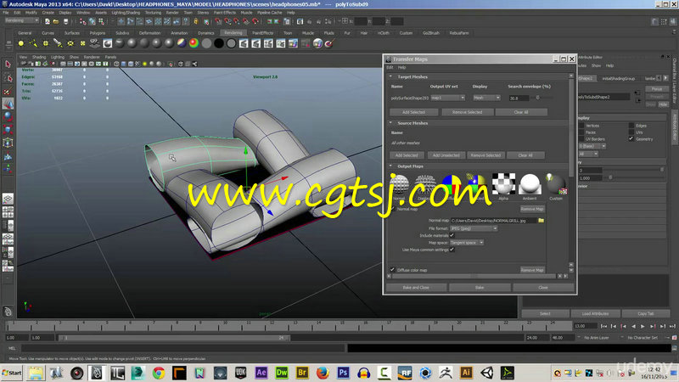Switch to the Polygons shelf tab
679x382 pixels.
click(98, 33)
